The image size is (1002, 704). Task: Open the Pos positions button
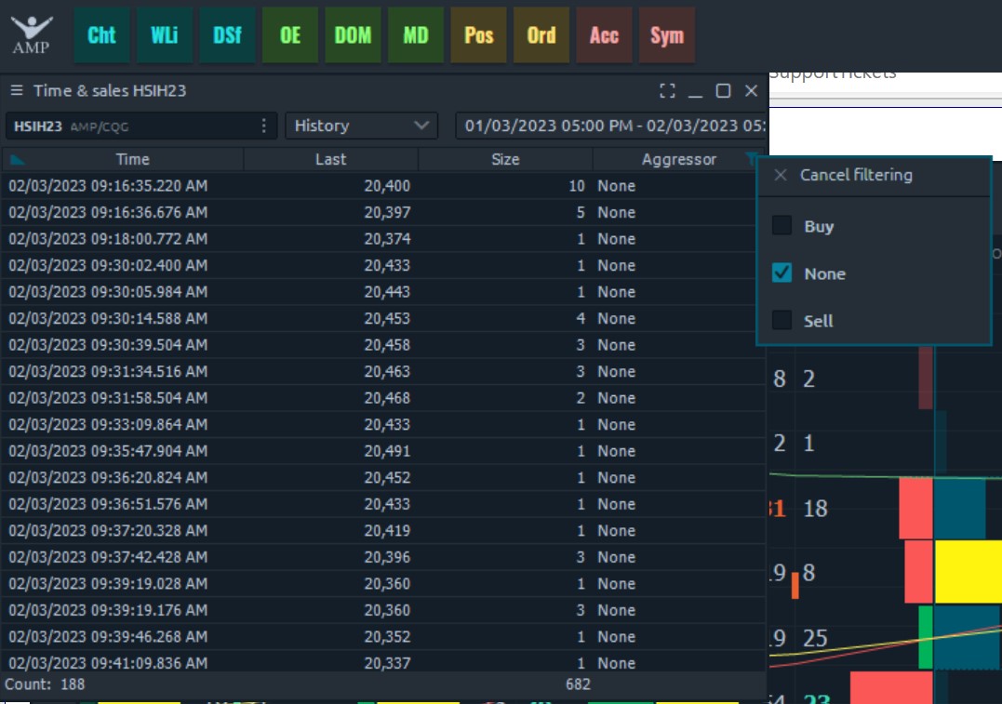pyautogui.click(x=478, y=35)
